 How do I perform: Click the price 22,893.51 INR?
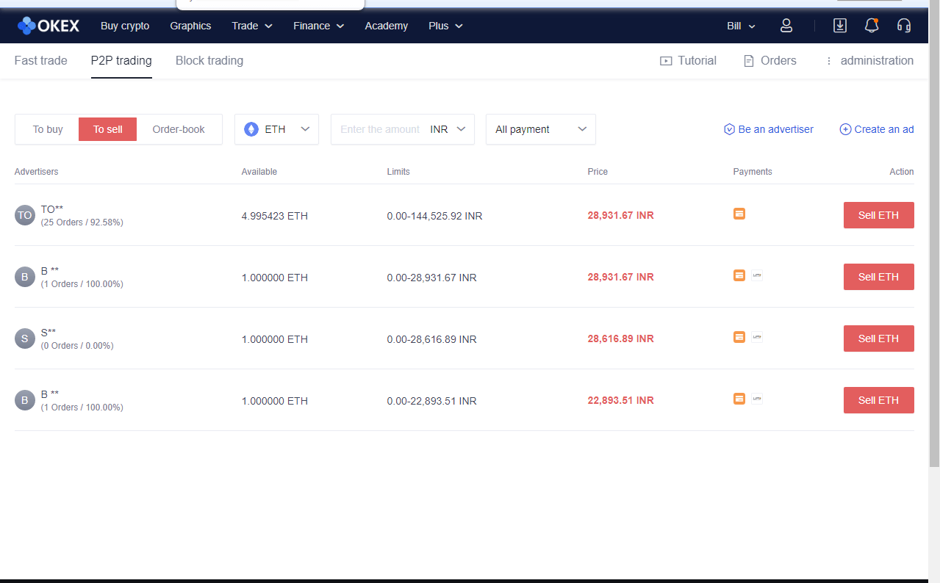(620, 400)
